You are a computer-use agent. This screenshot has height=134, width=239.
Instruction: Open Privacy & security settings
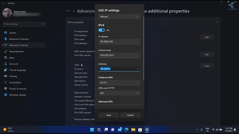(24, 89)
